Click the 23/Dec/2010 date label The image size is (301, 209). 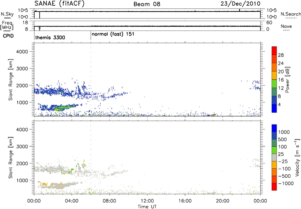click(240, 4)
